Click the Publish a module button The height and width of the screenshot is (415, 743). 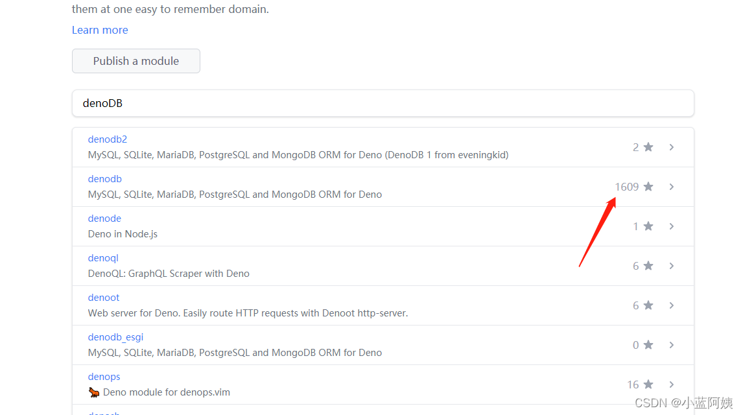136,61
